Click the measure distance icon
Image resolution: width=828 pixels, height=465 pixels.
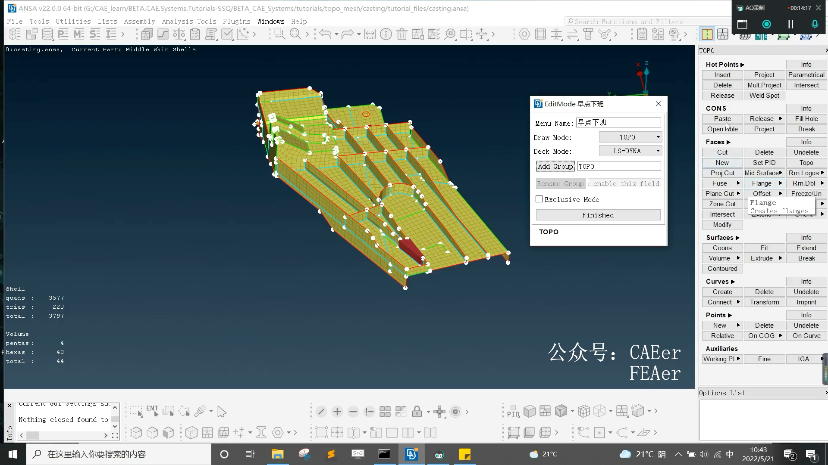click(x=370, y=34)
